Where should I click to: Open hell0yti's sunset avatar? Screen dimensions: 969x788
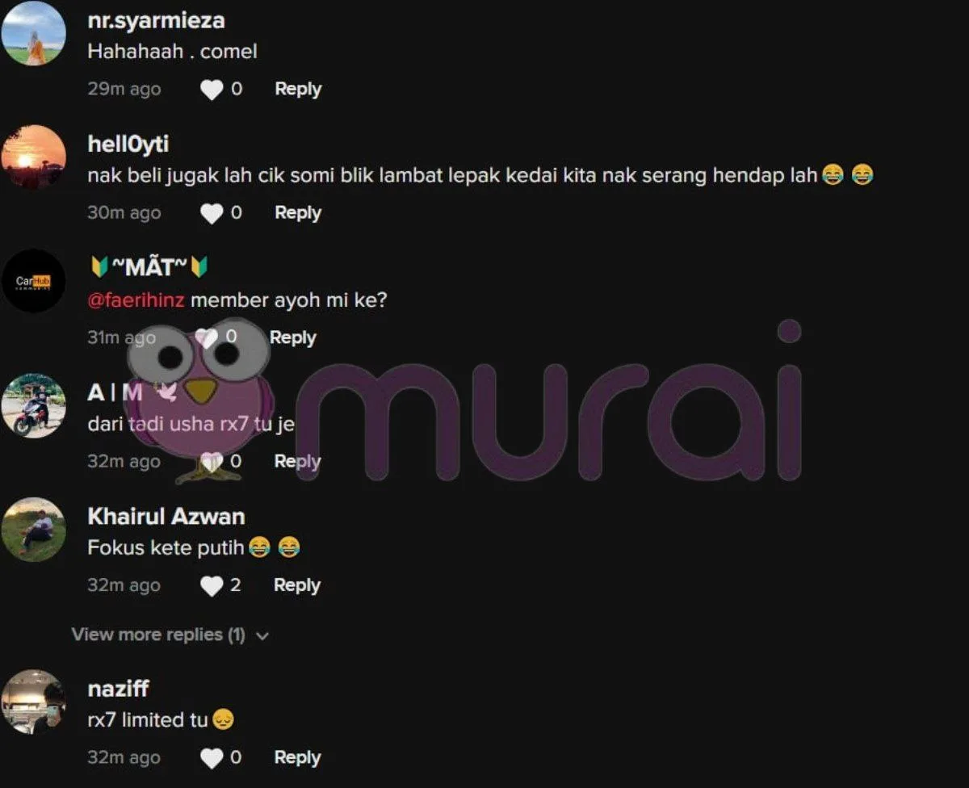coord(34,157)
